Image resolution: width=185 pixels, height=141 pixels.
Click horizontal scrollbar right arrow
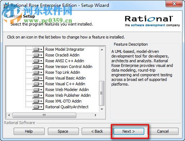point(96,115)
